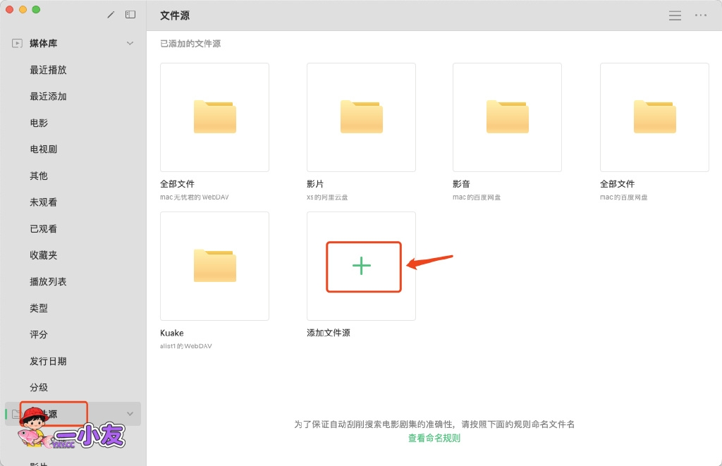Click the 添加文件源 label

click(328, 333)
